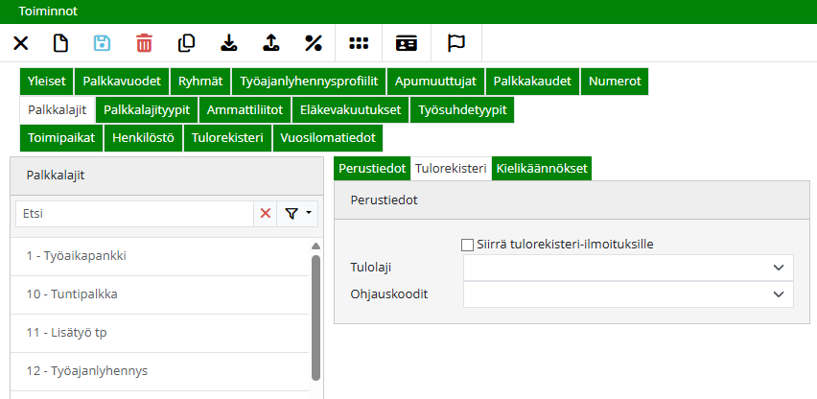Switch to the Kielikäännökset tab

click(541, 168)
